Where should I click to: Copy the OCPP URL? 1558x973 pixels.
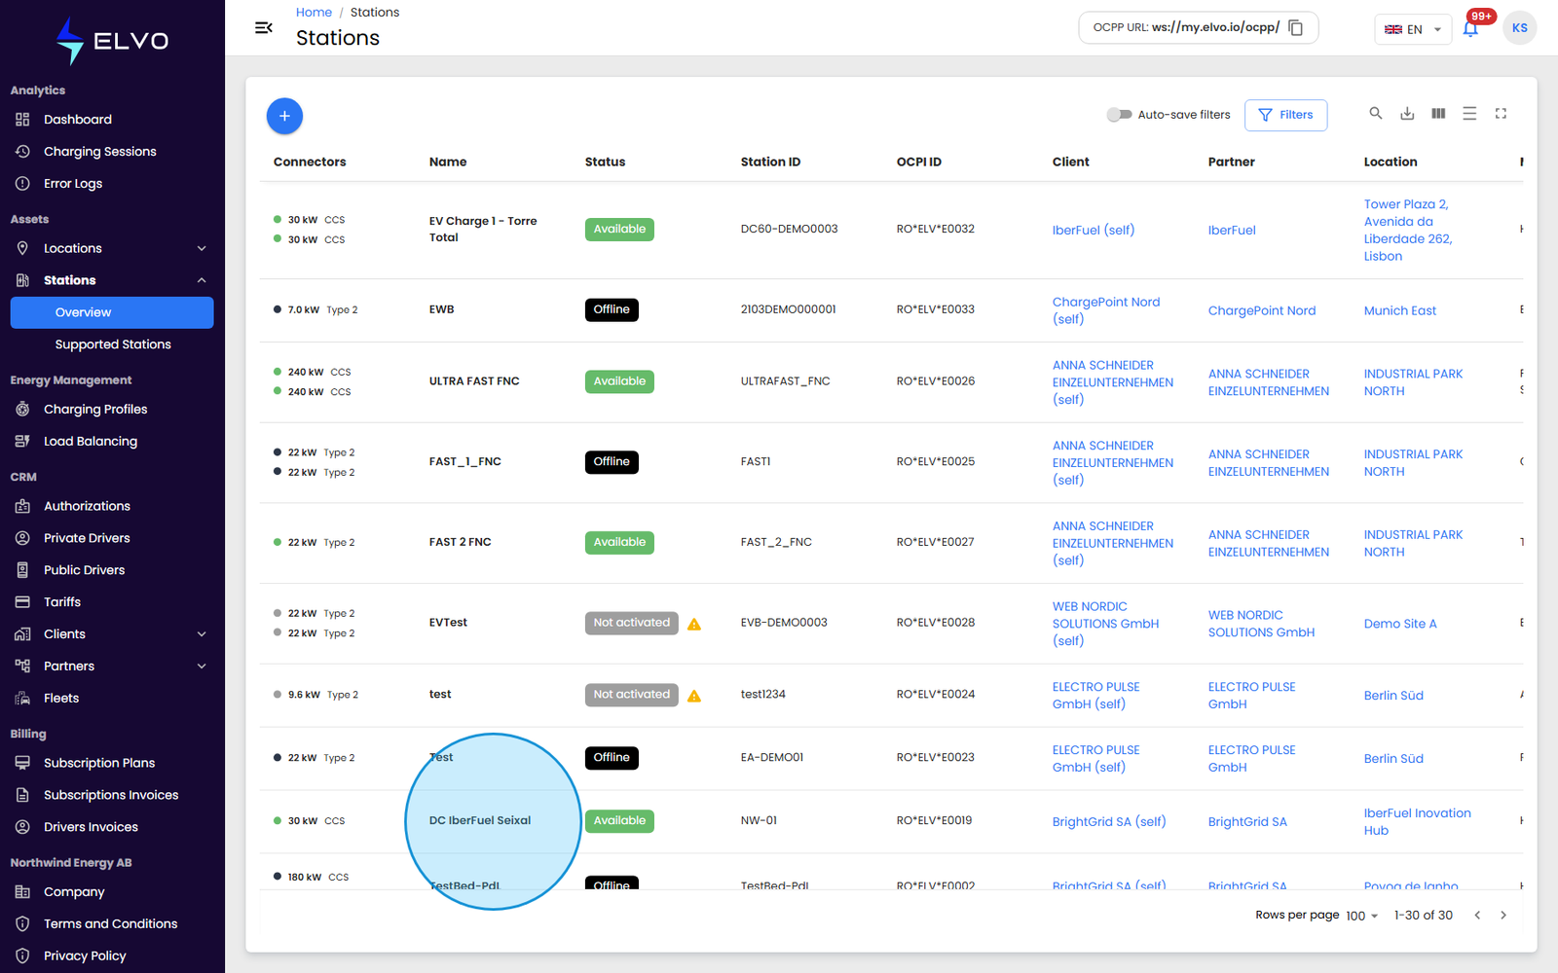pyautogui.click(x=1296, y=28)
